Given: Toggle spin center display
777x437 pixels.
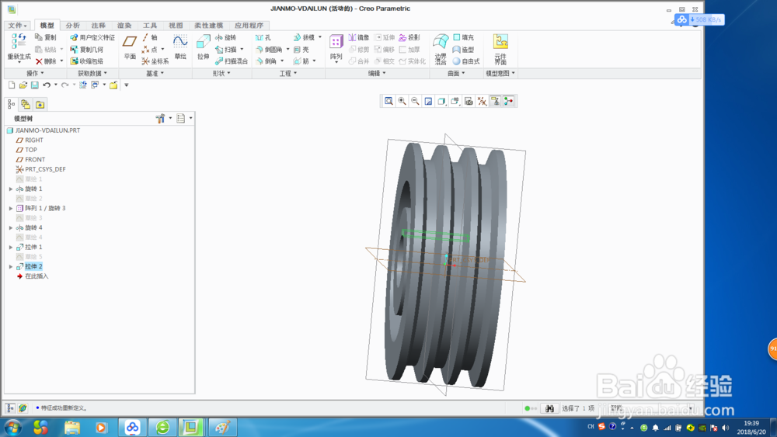Looking at the screenshot, I should tap(508, 101).
